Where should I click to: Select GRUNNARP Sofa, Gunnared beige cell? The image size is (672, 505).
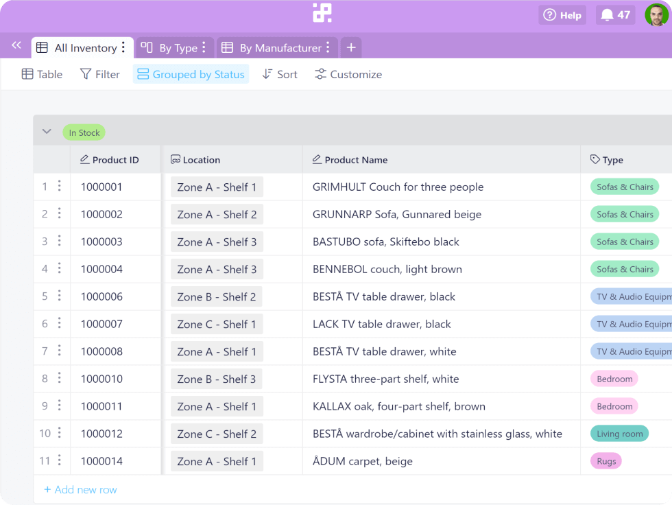coord(442,214)
